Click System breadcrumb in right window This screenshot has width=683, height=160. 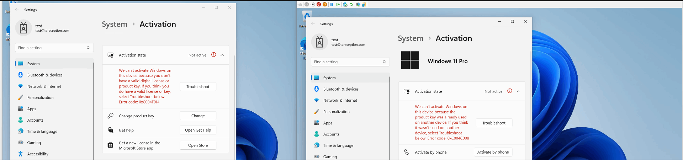pos(411,38)
